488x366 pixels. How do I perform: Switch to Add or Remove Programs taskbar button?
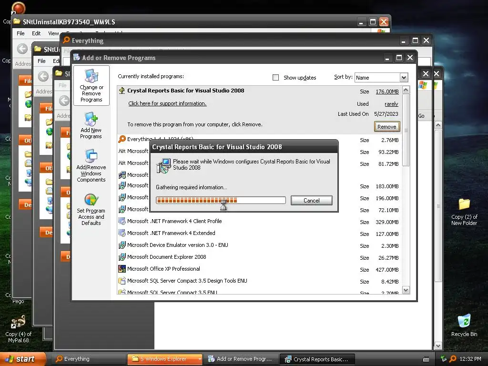(241, 359)
